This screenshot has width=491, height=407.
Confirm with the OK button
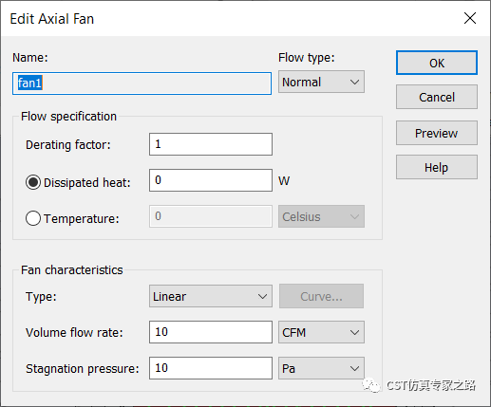[x=437, y=63]
